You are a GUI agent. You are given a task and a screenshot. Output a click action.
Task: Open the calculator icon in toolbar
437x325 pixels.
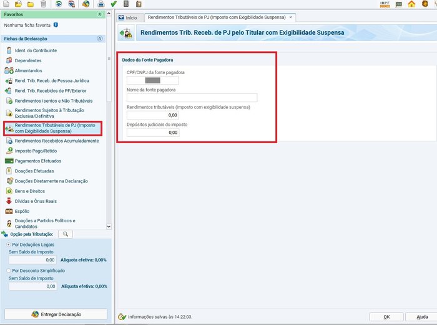(x=127, y=4)
